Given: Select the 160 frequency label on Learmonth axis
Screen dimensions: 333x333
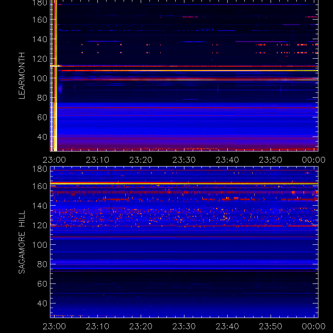Looking at the screenshot, I should point(40,20).
